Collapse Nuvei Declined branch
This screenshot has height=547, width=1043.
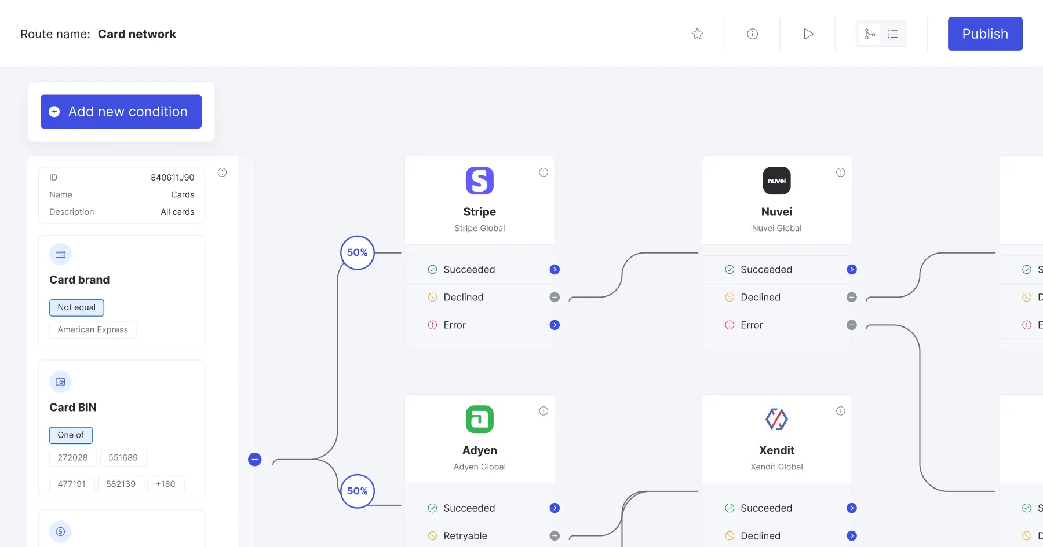(852, 298)
